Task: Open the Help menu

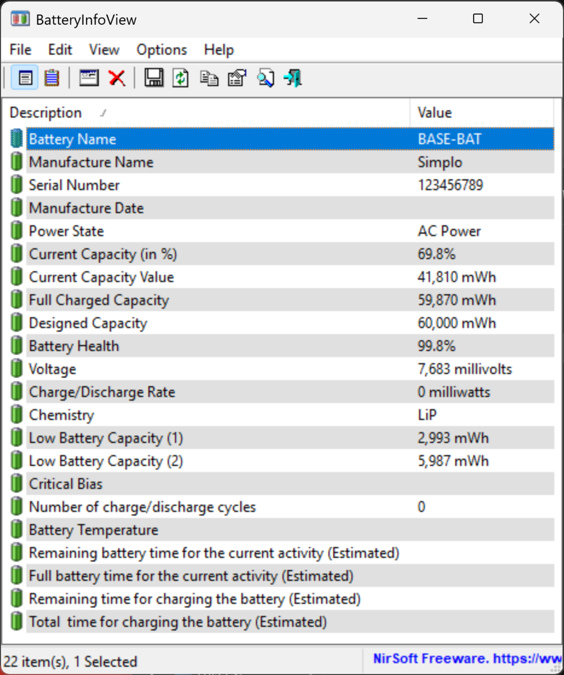Action: point(219,50)
